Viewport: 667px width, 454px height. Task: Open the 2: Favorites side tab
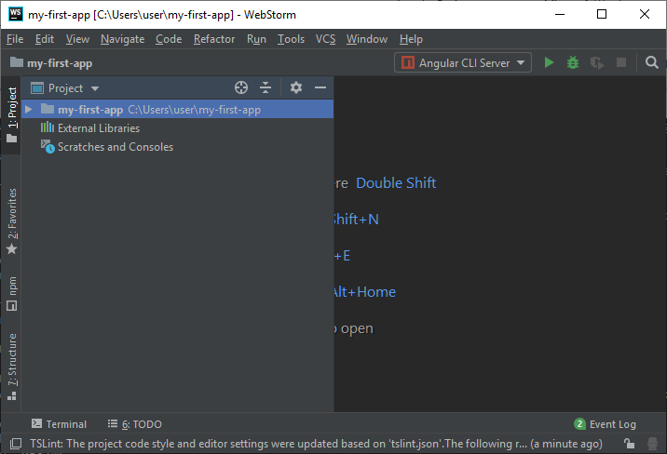11,220
